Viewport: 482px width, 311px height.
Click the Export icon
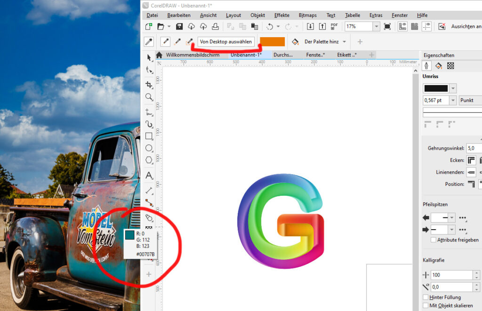click(322, 26)
